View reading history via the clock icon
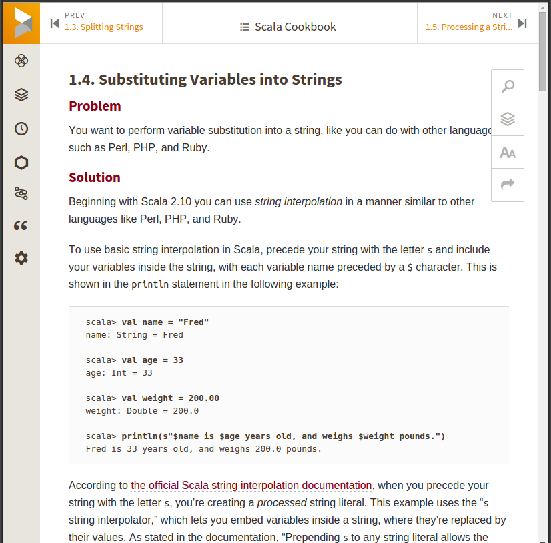The width and height of the screenshot is (551, 543). (21, 129)
